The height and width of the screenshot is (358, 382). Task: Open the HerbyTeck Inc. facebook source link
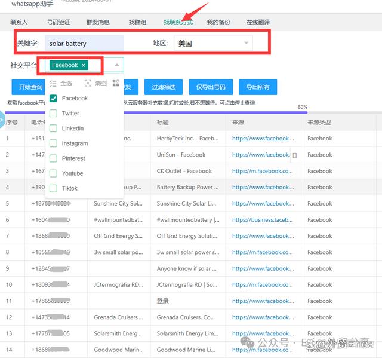click(x=263, y=139)
